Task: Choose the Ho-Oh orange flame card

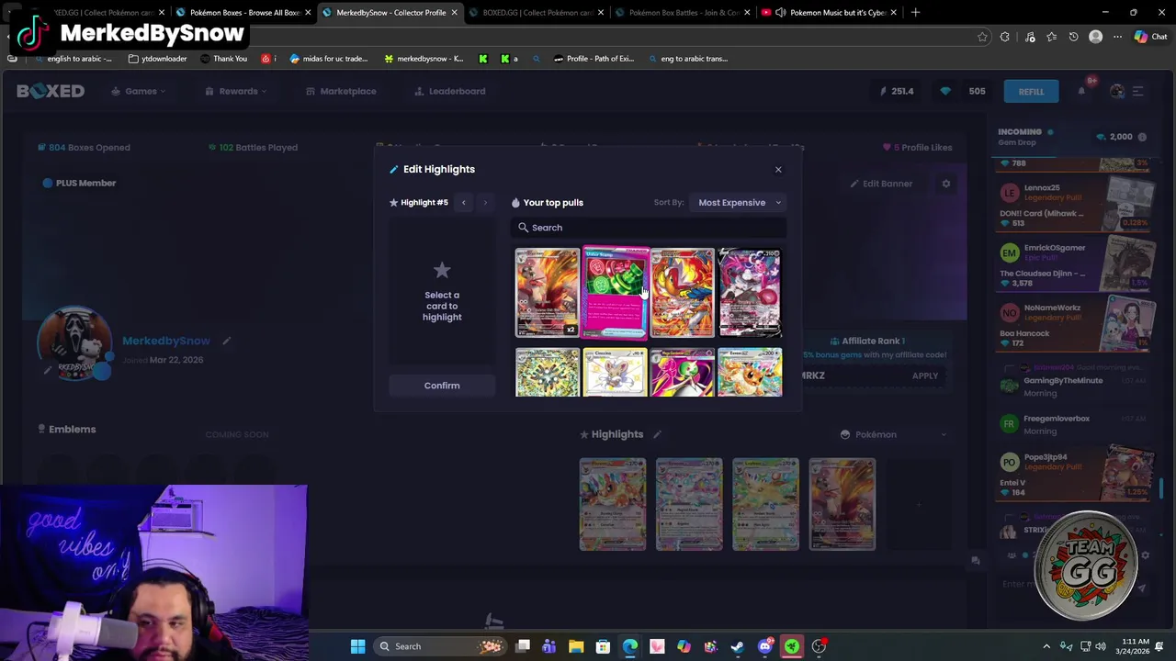Action: (683, 293)
